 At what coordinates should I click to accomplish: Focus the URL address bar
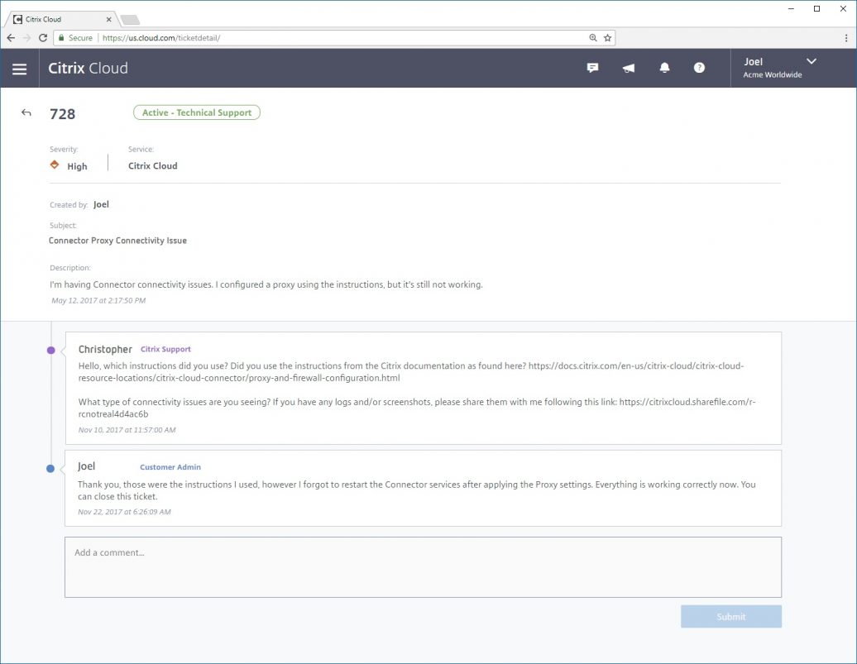click(x=331, y=38)
